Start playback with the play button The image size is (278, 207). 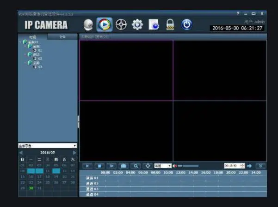pyautogui.click(x=87, y=166)
